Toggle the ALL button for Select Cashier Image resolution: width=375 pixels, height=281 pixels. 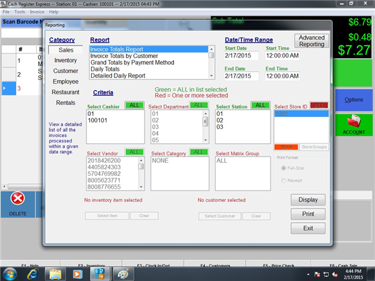point(135,106)
